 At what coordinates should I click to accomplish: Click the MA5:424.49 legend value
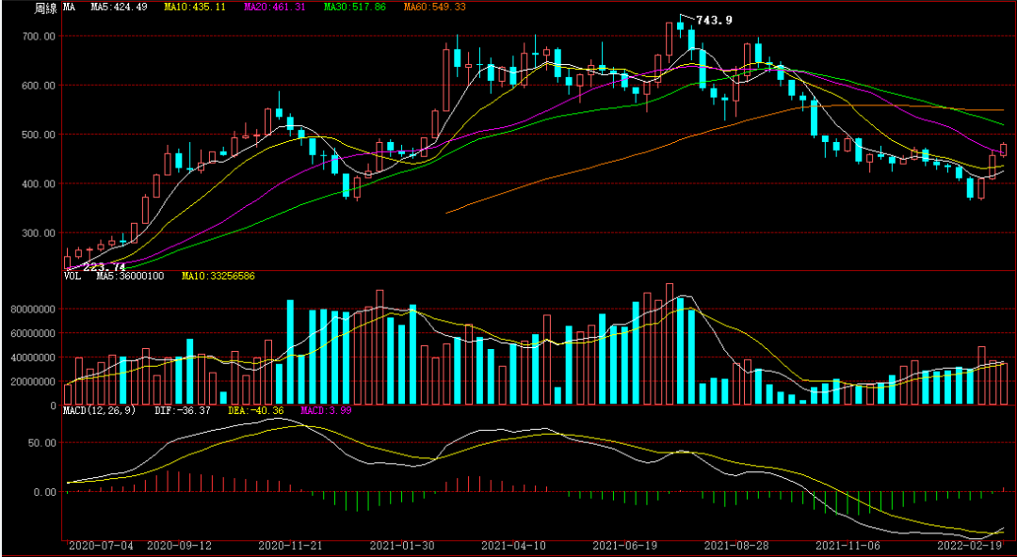point(121,7)
